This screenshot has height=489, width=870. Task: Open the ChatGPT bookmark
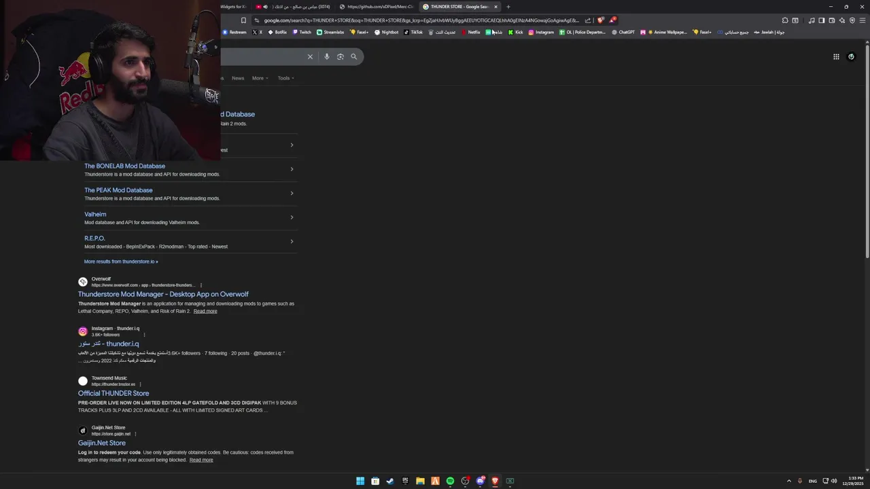tap(623, 32)
